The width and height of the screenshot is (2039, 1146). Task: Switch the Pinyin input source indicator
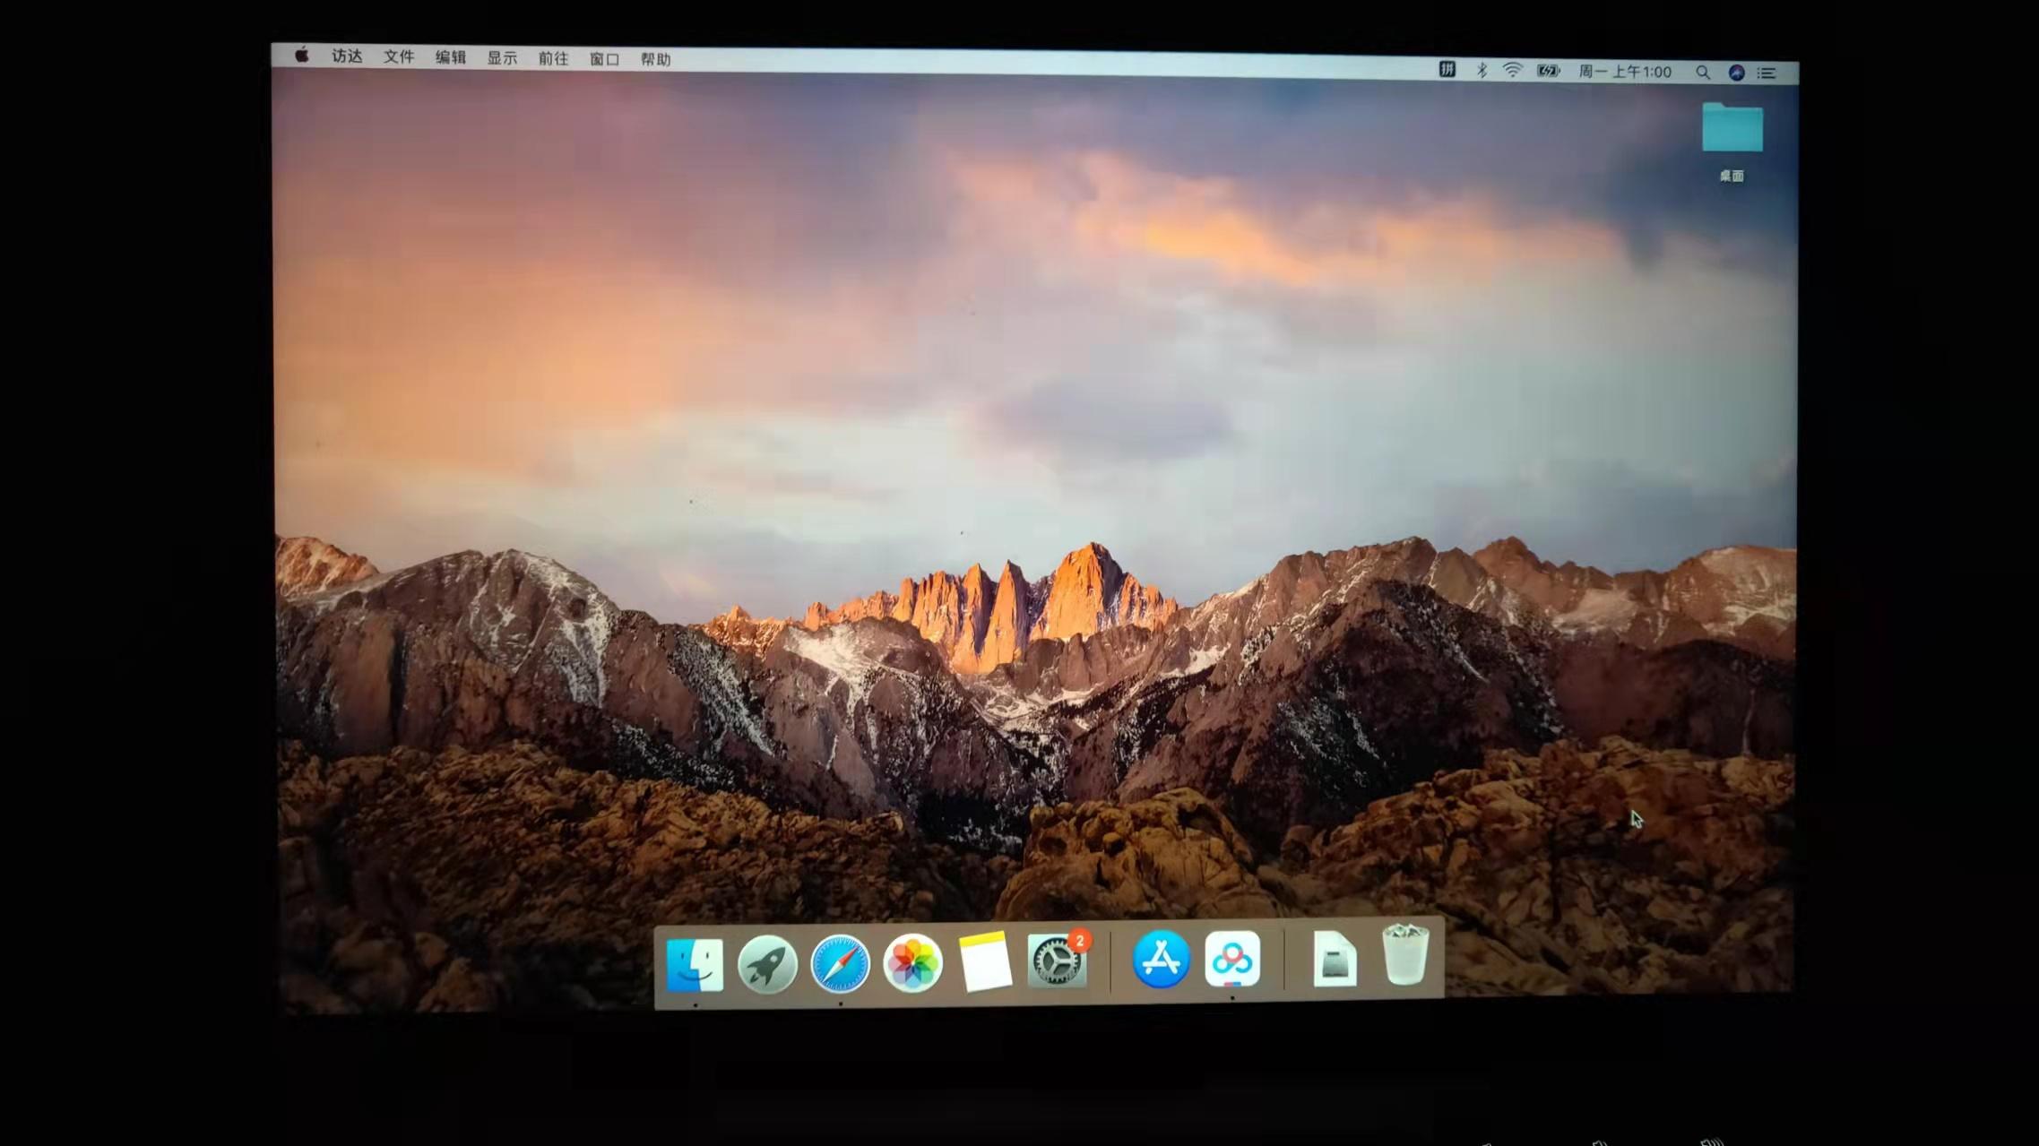pyautogui.click(x=1448, y=70)
